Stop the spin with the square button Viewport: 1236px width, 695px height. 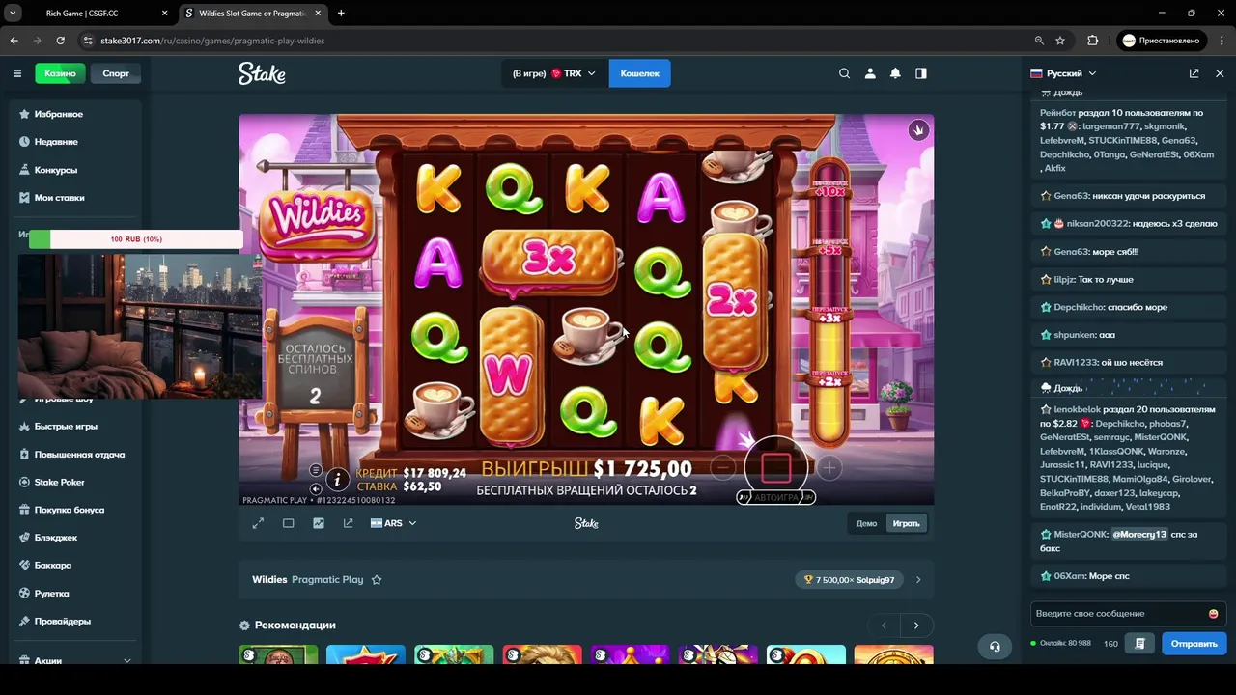(x=776, y=468)
